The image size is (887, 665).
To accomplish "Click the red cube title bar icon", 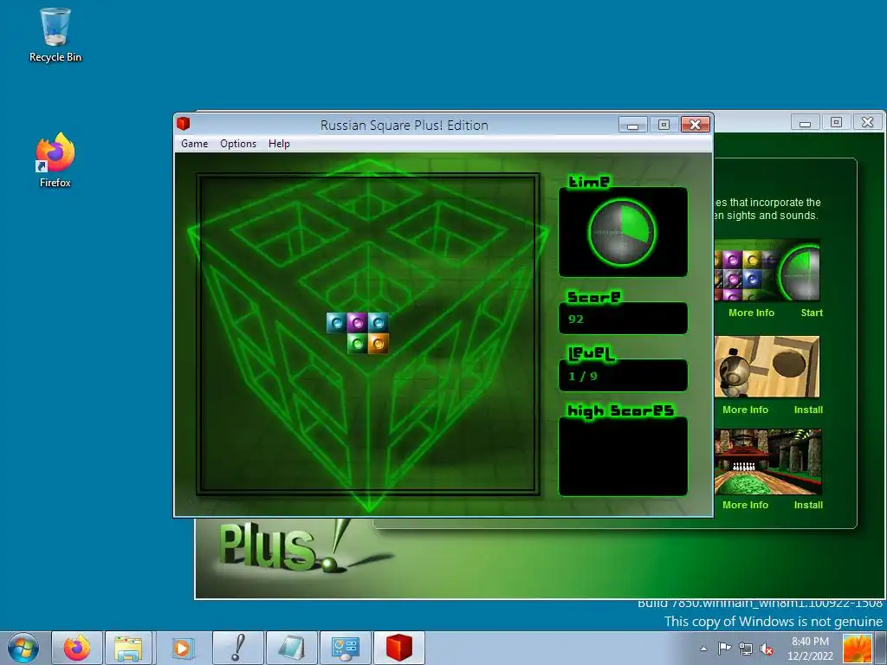I will click(184, 123).
